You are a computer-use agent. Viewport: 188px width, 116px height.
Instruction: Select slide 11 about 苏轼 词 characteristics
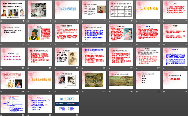pos(94,33)
